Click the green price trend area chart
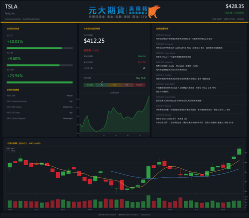The width and height of the screenshot is (249, 218). point(115,114)
